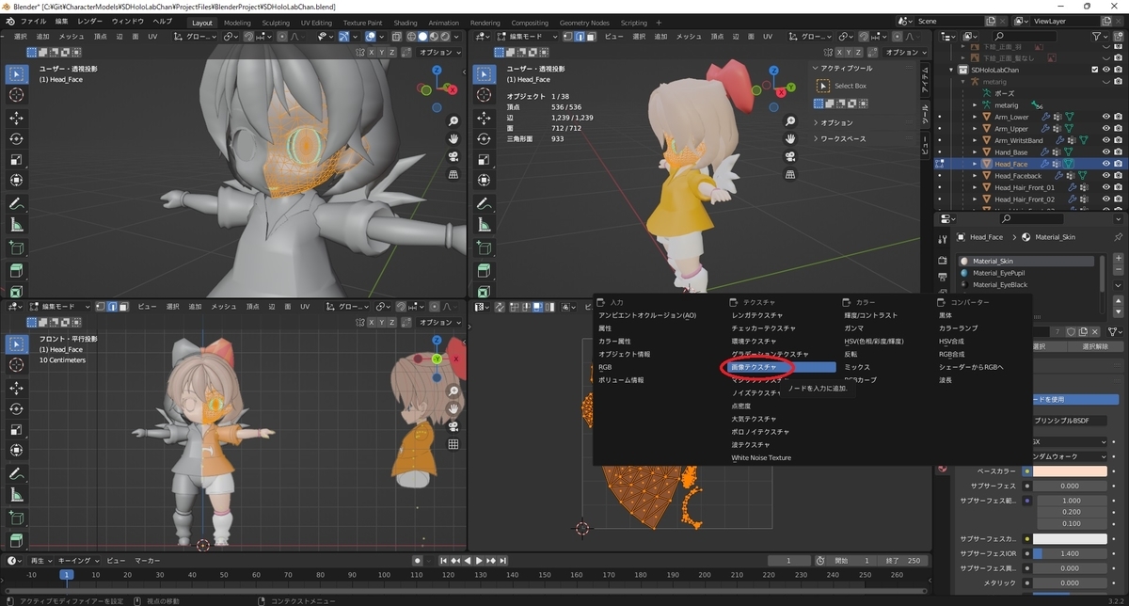Select the Move tool in top-left viewport toolbar
The image size is (1129, 606).
(17, 118)
